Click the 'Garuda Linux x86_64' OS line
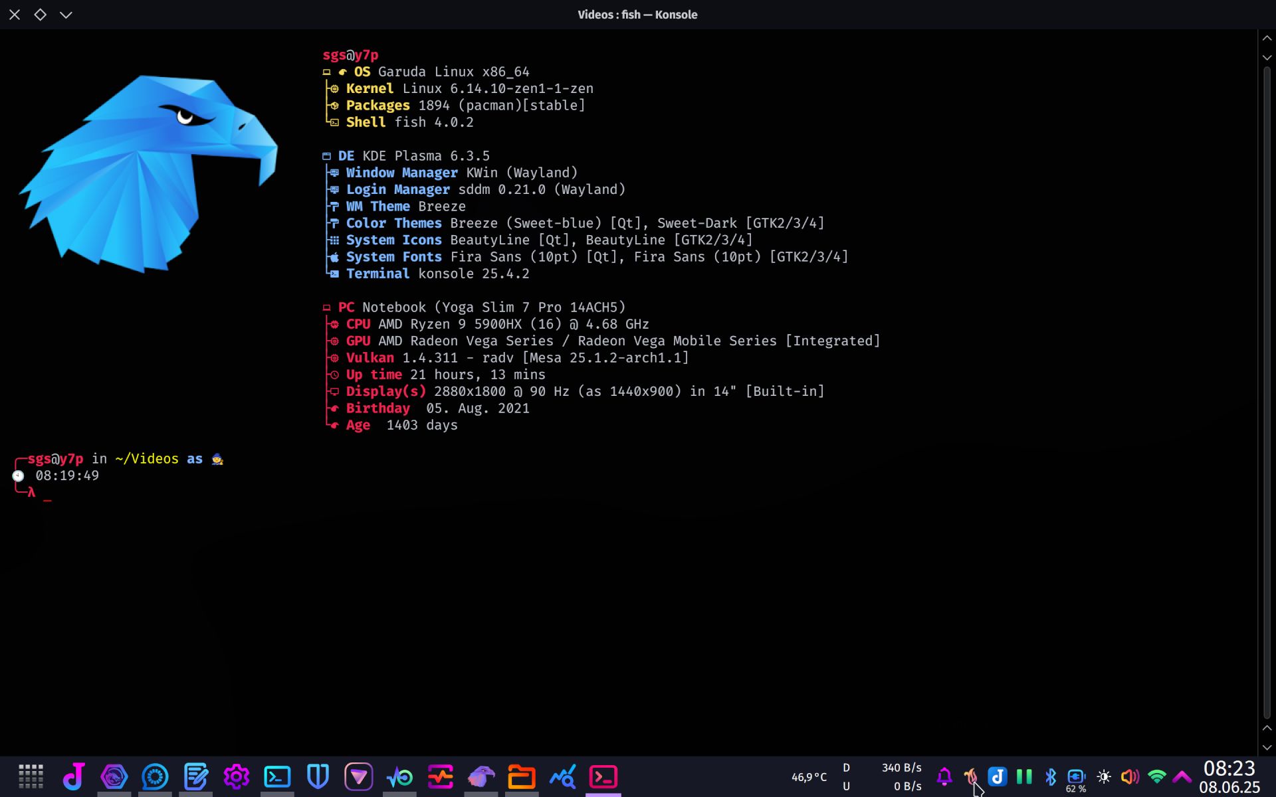The height and width of the screenshot is (797, 1276). 454,72
